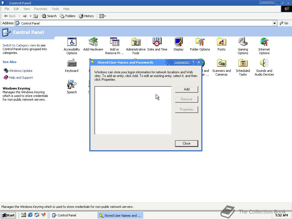Click the Comments? link in dialog title
The width and height of the screenshot is (292, 219).
pyautogui.click(x=182, y=62)
